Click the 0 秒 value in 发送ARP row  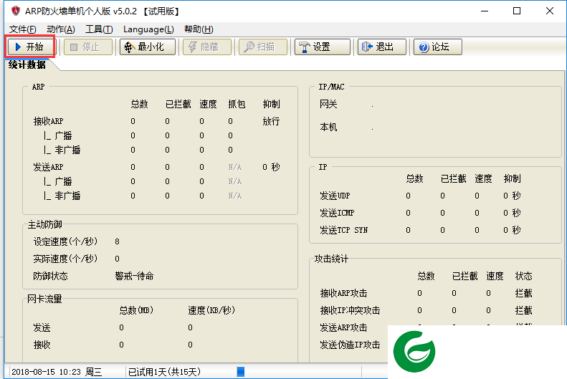point(271,167)
